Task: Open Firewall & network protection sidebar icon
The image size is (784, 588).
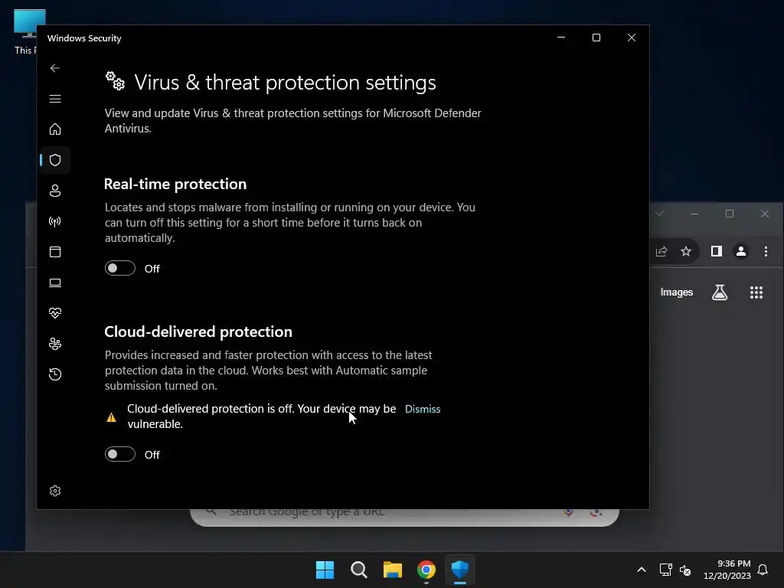Action: [x=55, y=221]
